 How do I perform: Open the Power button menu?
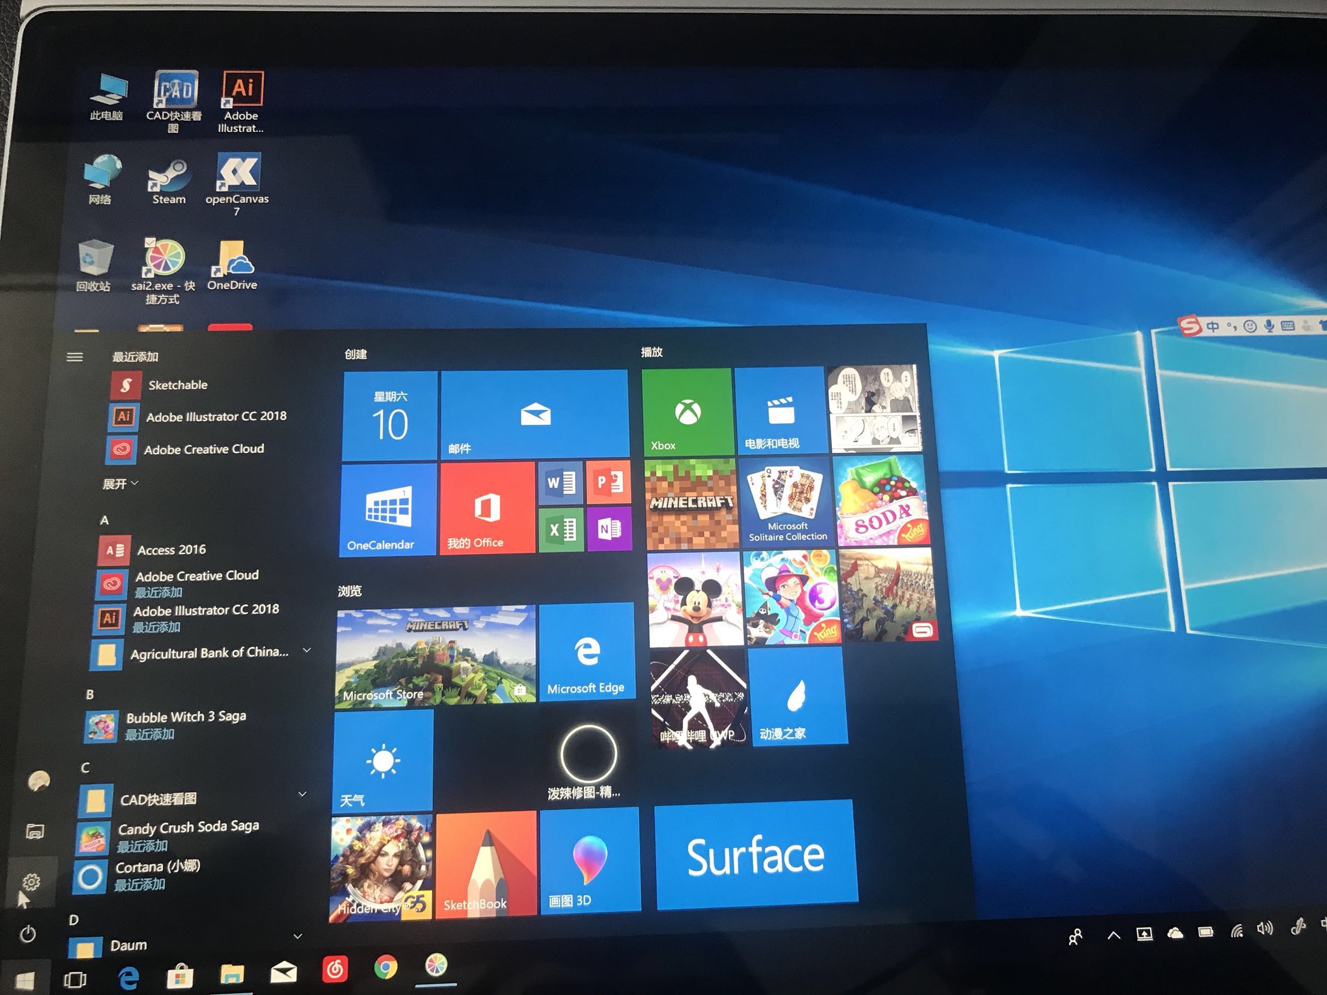click(x=28, y=934)
